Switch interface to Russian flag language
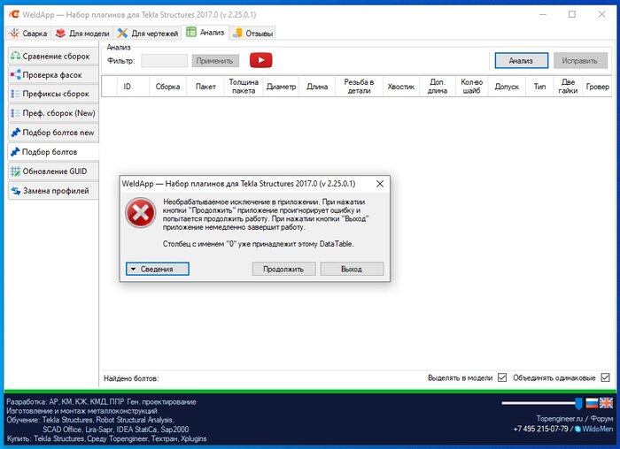The height and width of the screenshot is (449, 620). [592, 403]
